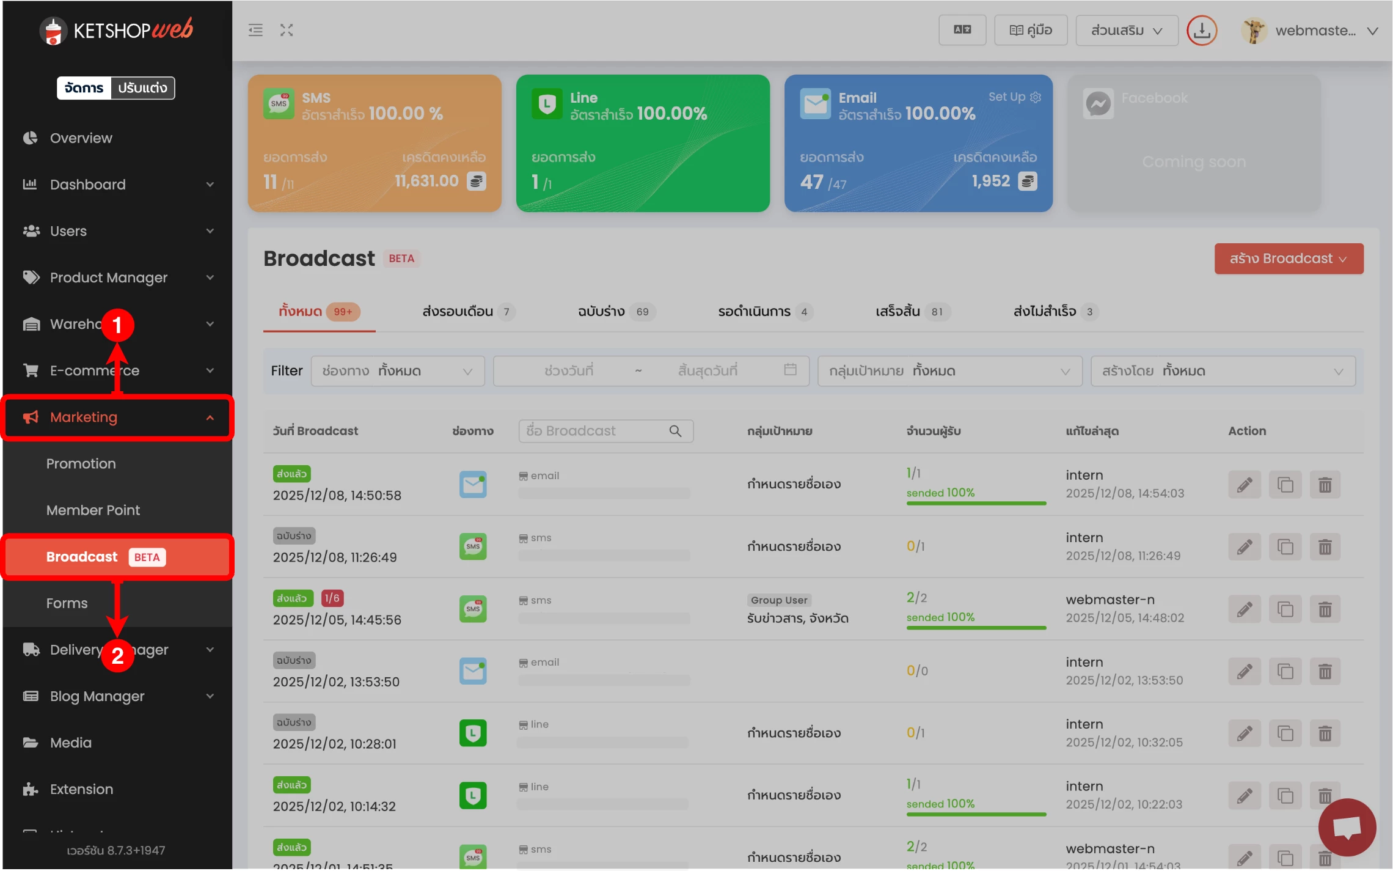Open the คู่มือ manual button
The width and height of the screenshot is (1393, 871).
[1030, 30]
